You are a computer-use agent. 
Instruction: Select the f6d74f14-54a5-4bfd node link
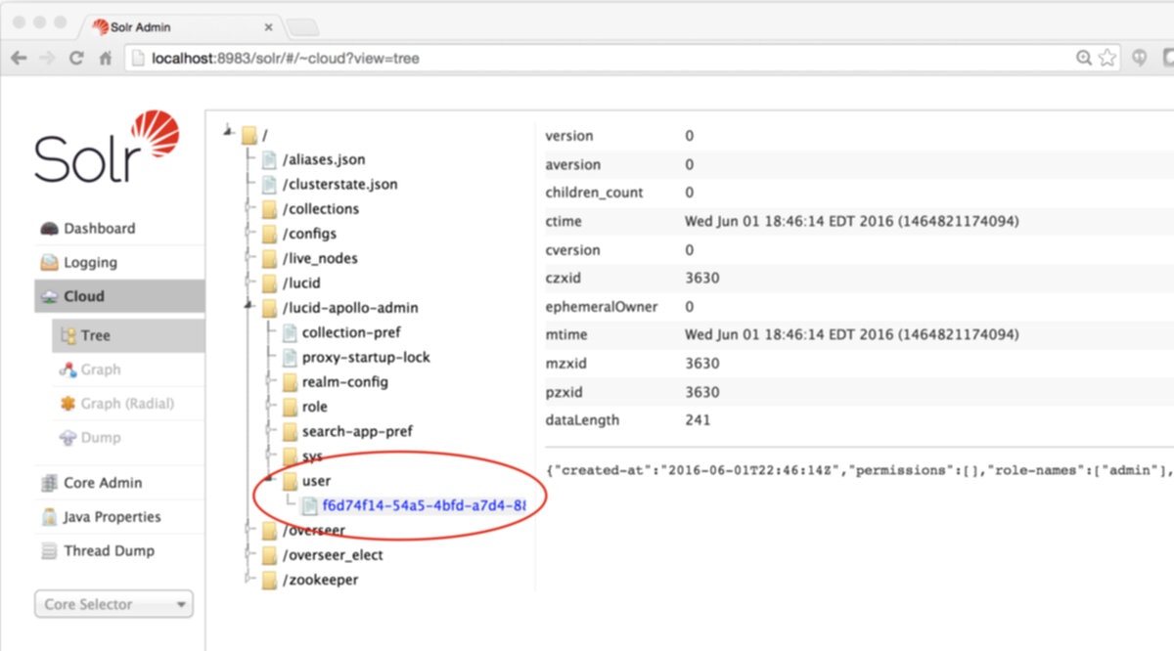424,505
